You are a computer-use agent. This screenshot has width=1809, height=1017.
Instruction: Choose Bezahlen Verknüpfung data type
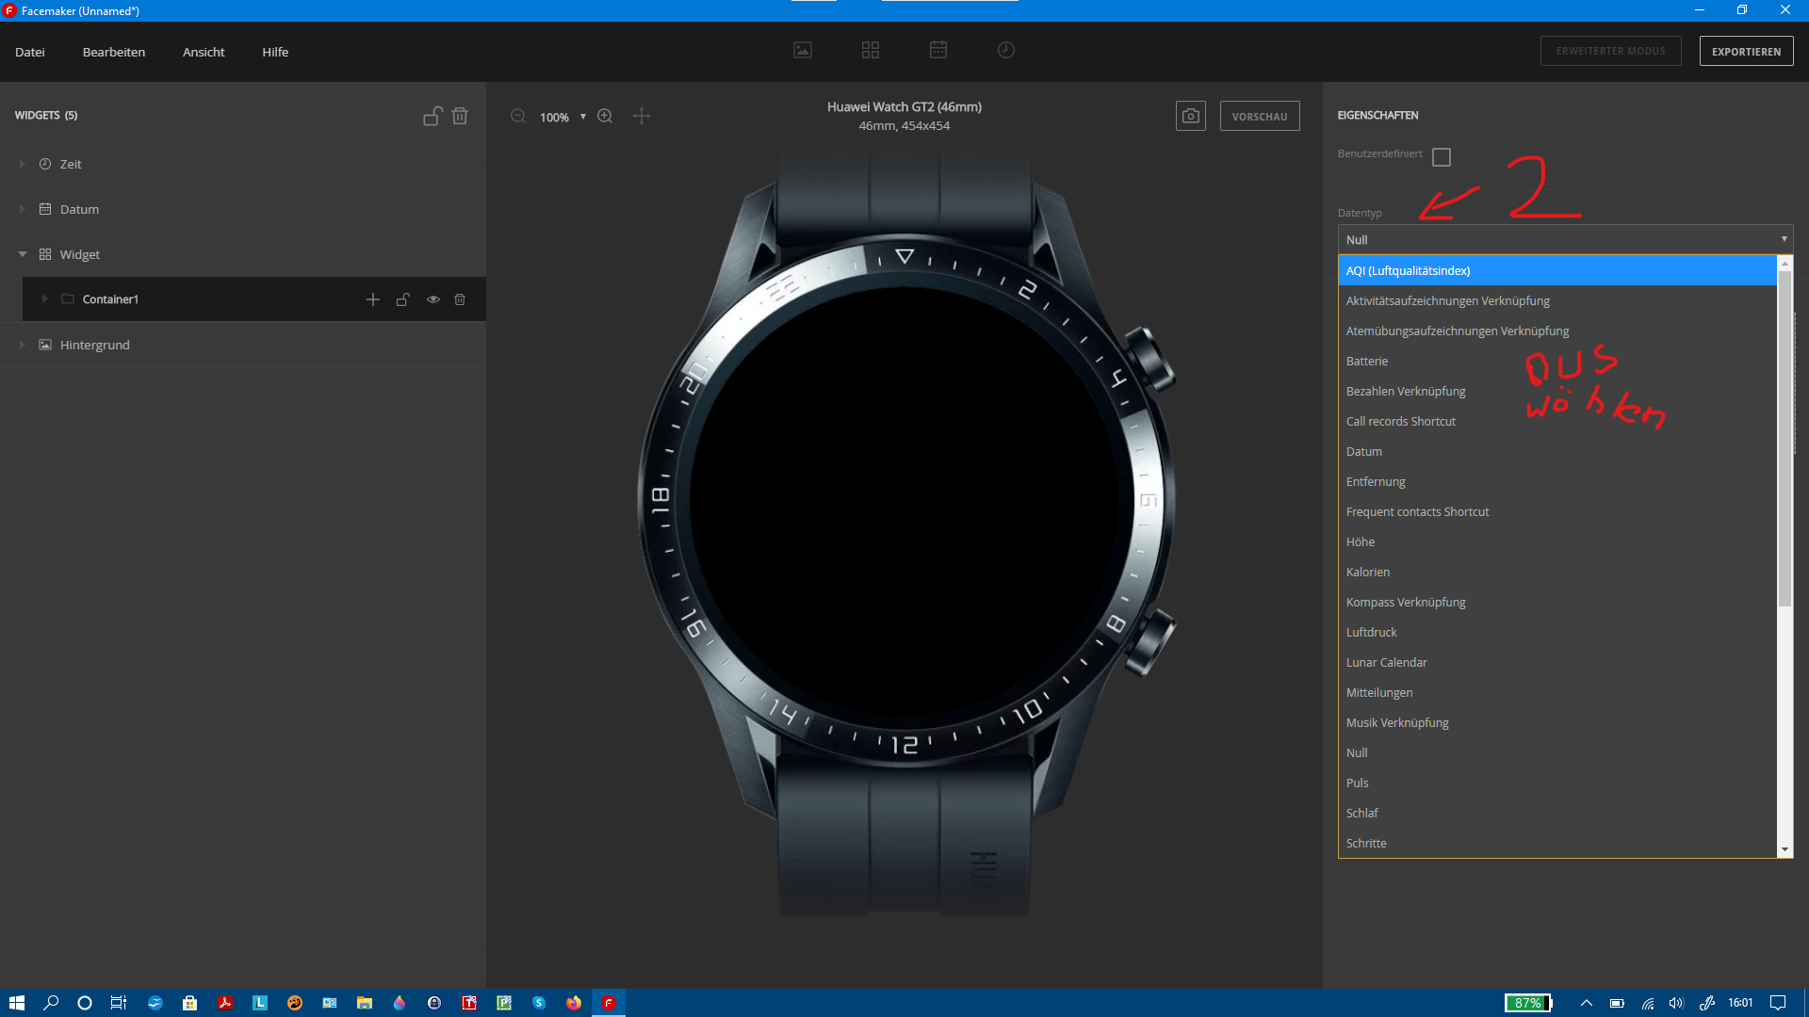[x=1557, y=391]
